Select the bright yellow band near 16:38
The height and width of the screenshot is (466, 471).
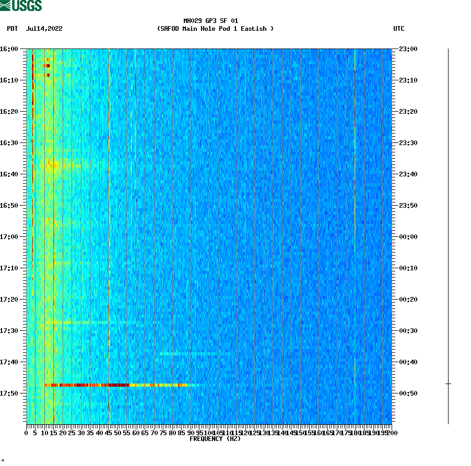(52, 167)
